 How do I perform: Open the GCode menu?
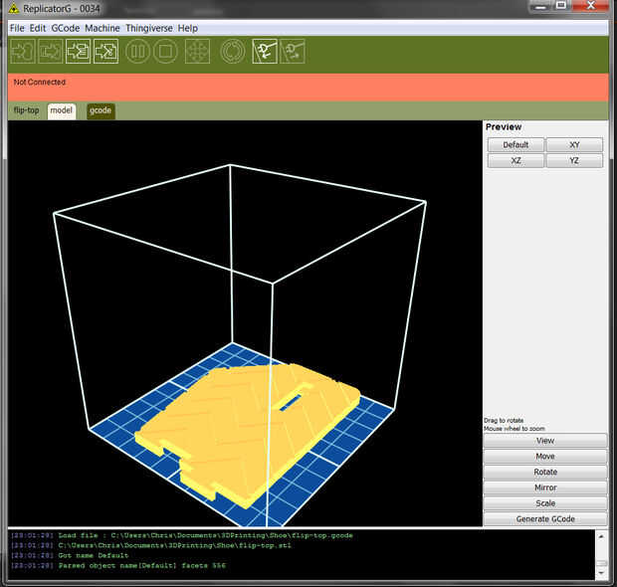click(66, 28)
